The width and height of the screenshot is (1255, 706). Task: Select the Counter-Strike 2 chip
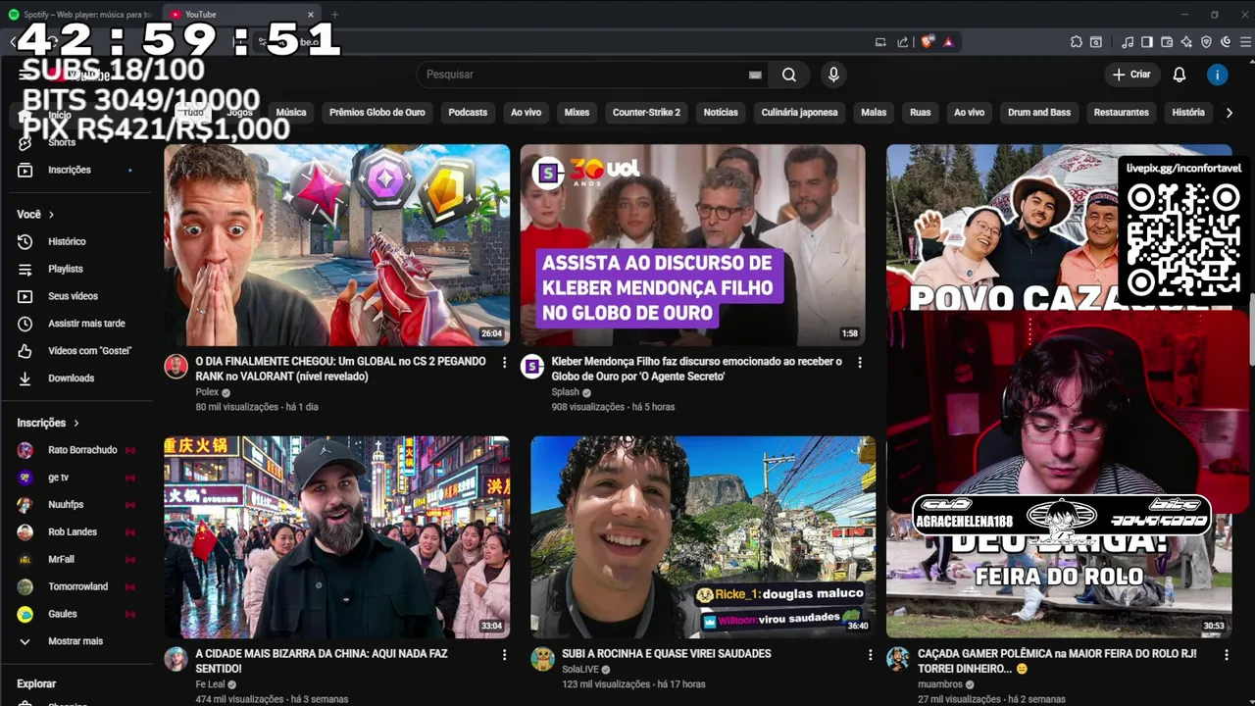[646, 113]
